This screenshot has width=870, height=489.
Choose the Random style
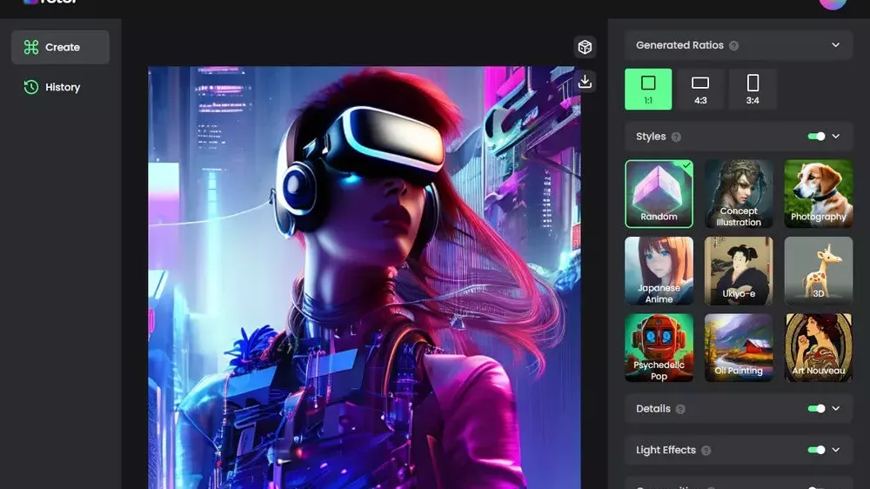click(x=659, y=194)
